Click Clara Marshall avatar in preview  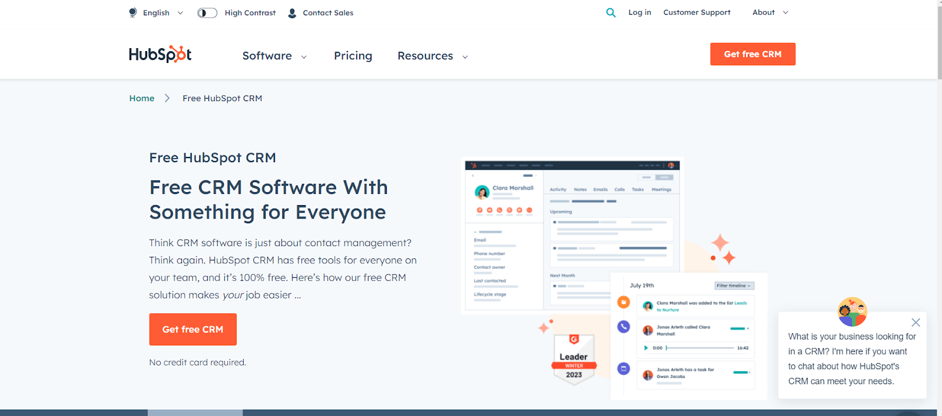pyautogui.click(x=482, y=192)
